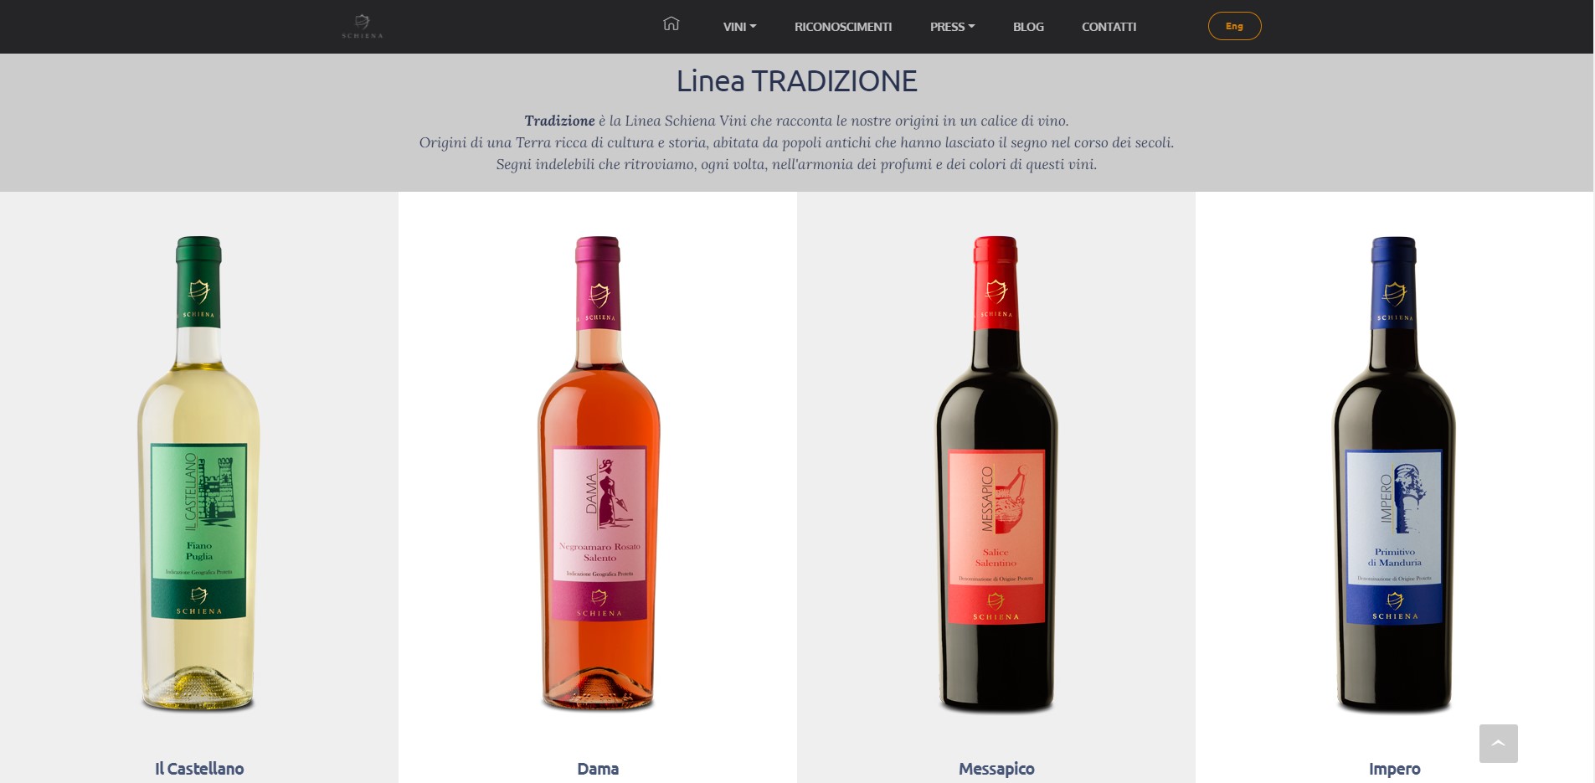The height and width of the screenshot is (783, 1595).
Task: Open the Il Castellano title link
Action: click(x=199, y=769)
